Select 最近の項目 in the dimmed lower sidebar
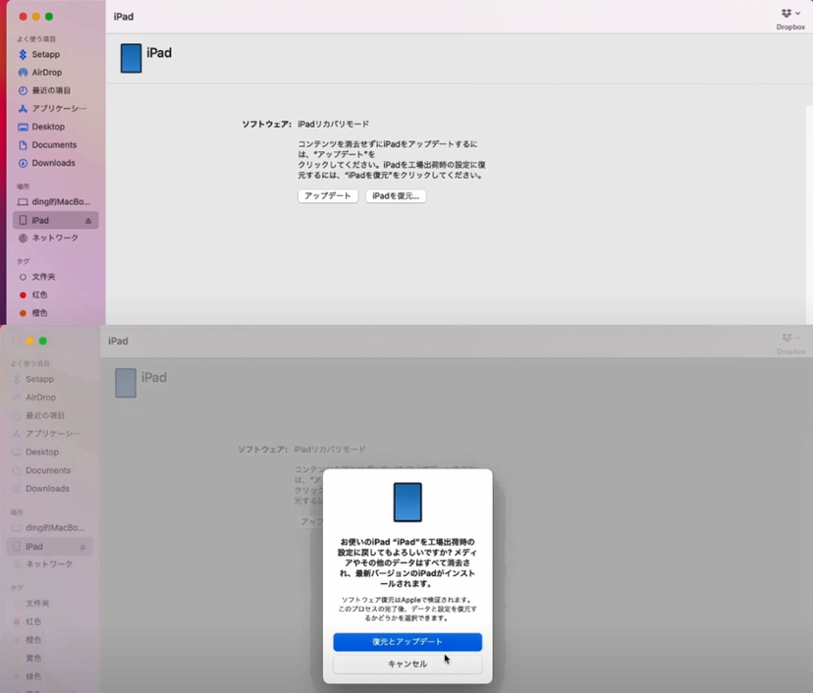Viewport: 813px width, 693px height. point(38,415)
